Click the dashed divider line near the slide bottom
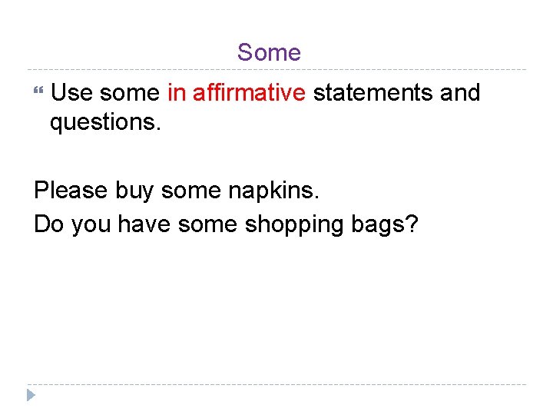Viewport: 553px width, 415px height. (276, 384)
